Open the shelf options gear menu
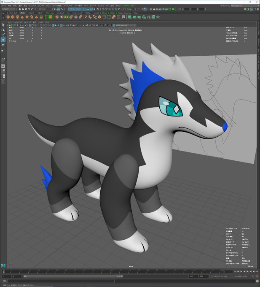260x287 pixels. [x=3, y=18]
